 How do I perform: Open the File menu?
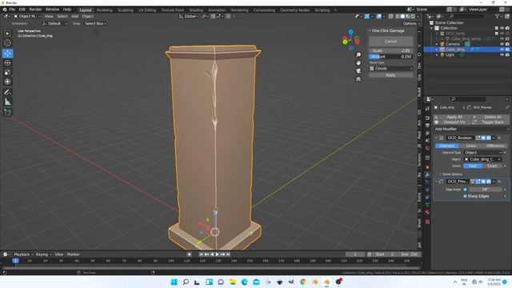12,10
